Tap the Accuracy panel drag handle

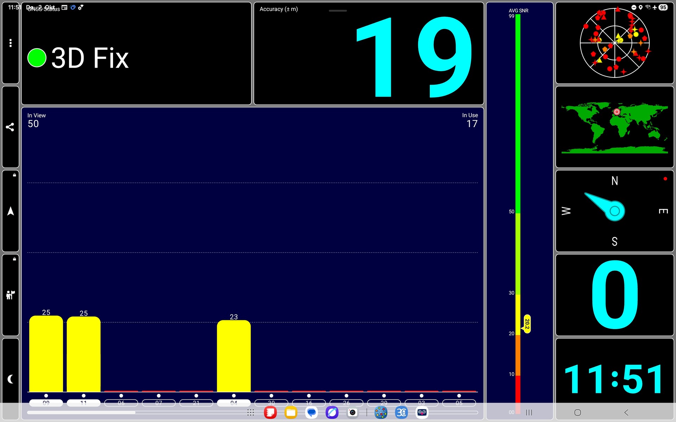(338, 11)
